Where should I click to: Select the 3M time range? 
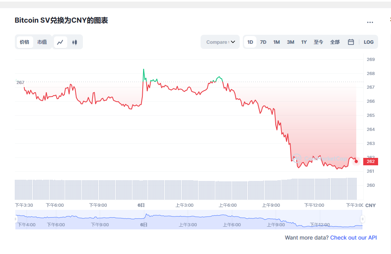290,42
